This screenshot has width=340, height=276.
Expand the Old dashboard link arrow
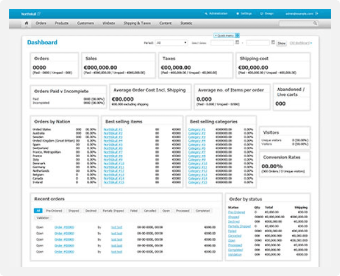[x=311, y=43]
